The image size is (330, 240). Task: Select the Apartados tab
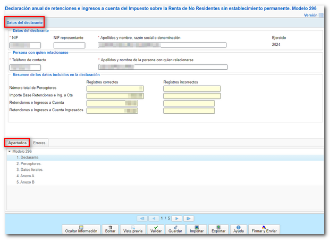(18, 143)
